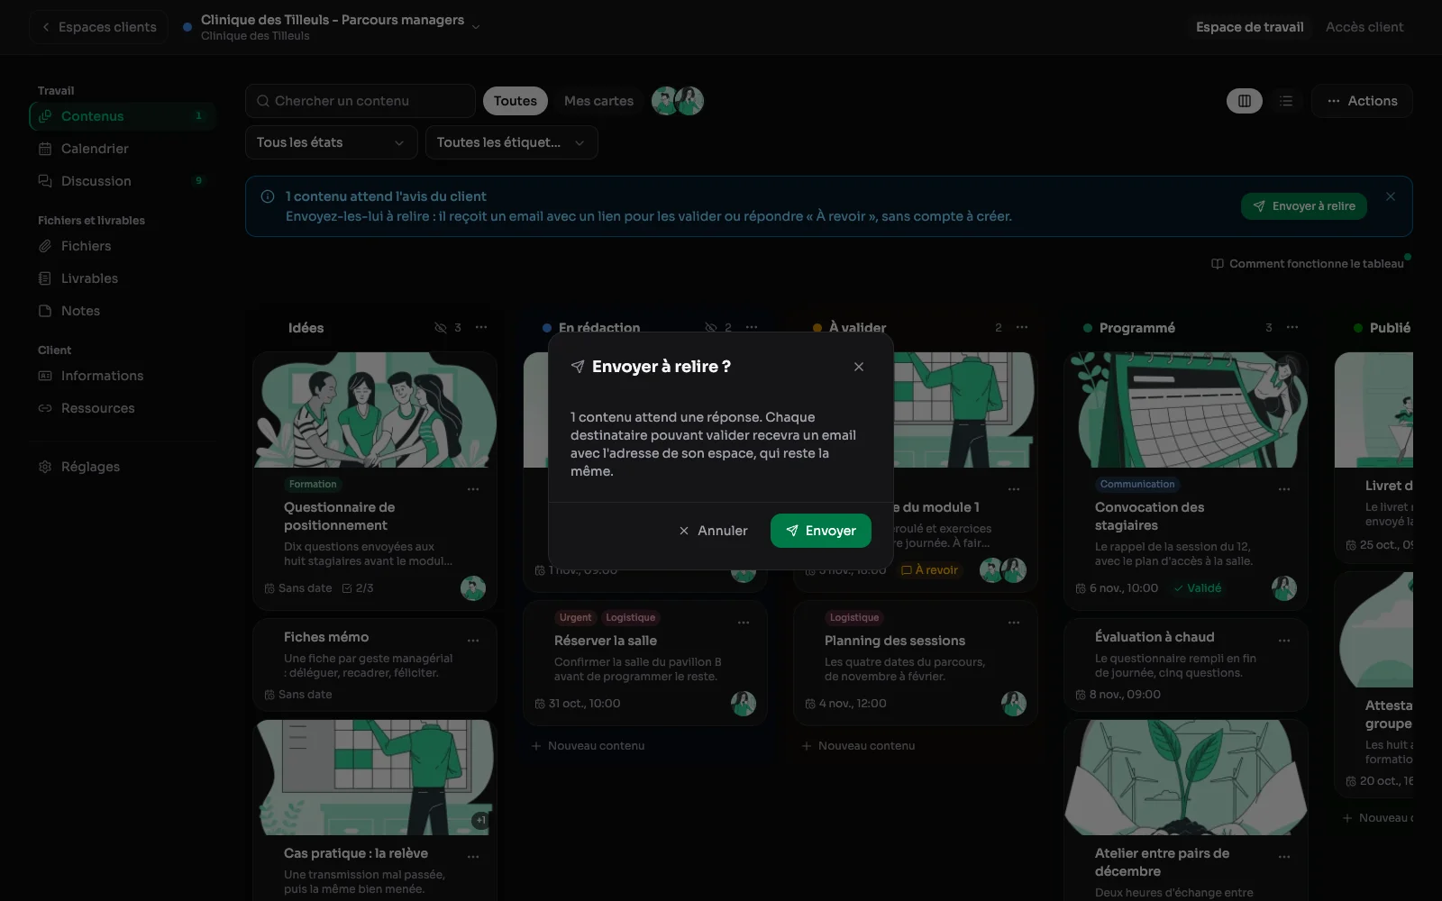Image resolution: width=1442 pixels, height=901 pixels.
Task: Switch to board view icon
Action: [x=1245, y=101]
